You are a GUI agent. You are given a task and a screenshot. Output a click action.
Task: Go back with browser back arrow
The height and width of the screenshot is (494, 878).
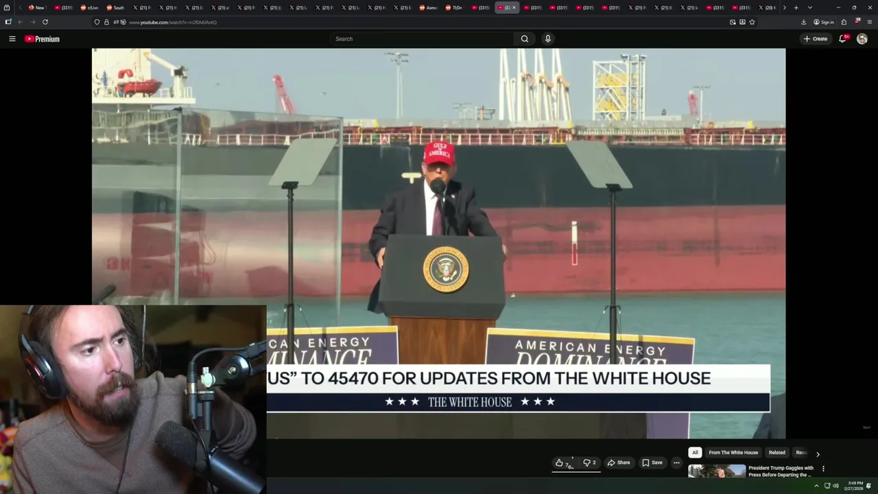point(21,22)
